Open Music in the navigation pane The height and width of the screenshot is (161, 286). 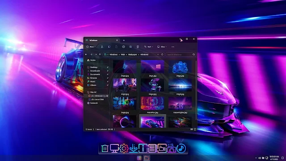(x=91, y=81)
